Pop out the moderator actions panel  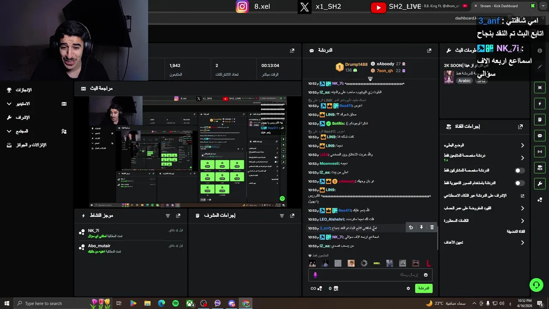click(292, 216)
